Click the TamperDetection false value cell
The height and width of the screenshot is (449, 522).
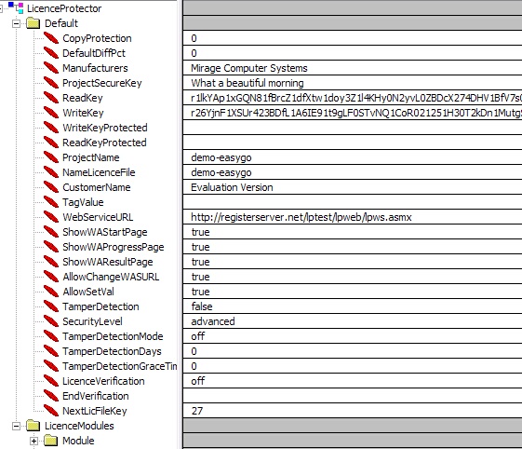pyautogui.click(x=353, y=306)
